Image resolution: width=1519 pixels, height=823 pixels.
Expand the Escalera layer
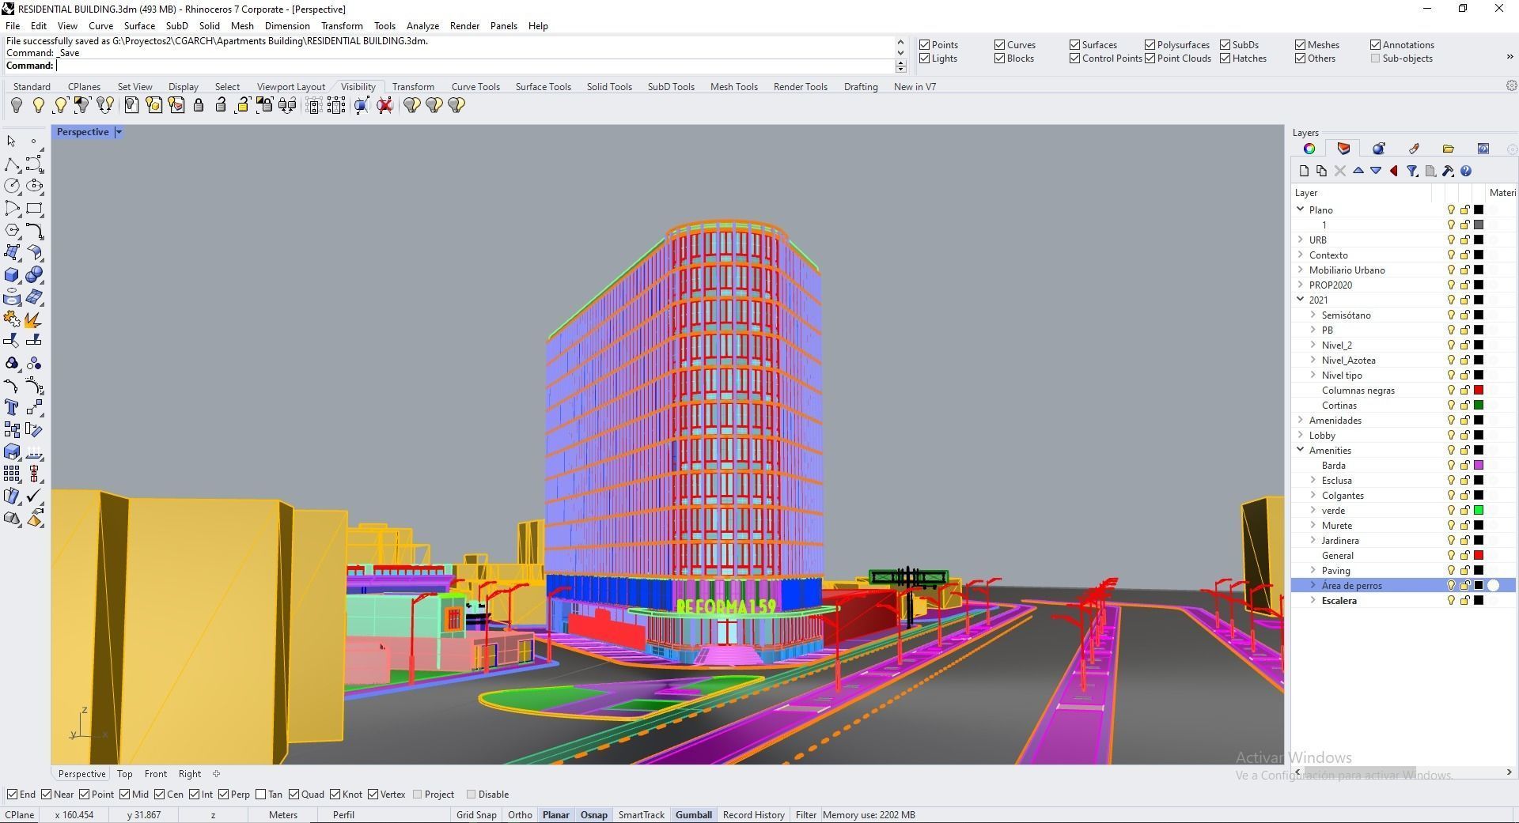click(1313, 600)
